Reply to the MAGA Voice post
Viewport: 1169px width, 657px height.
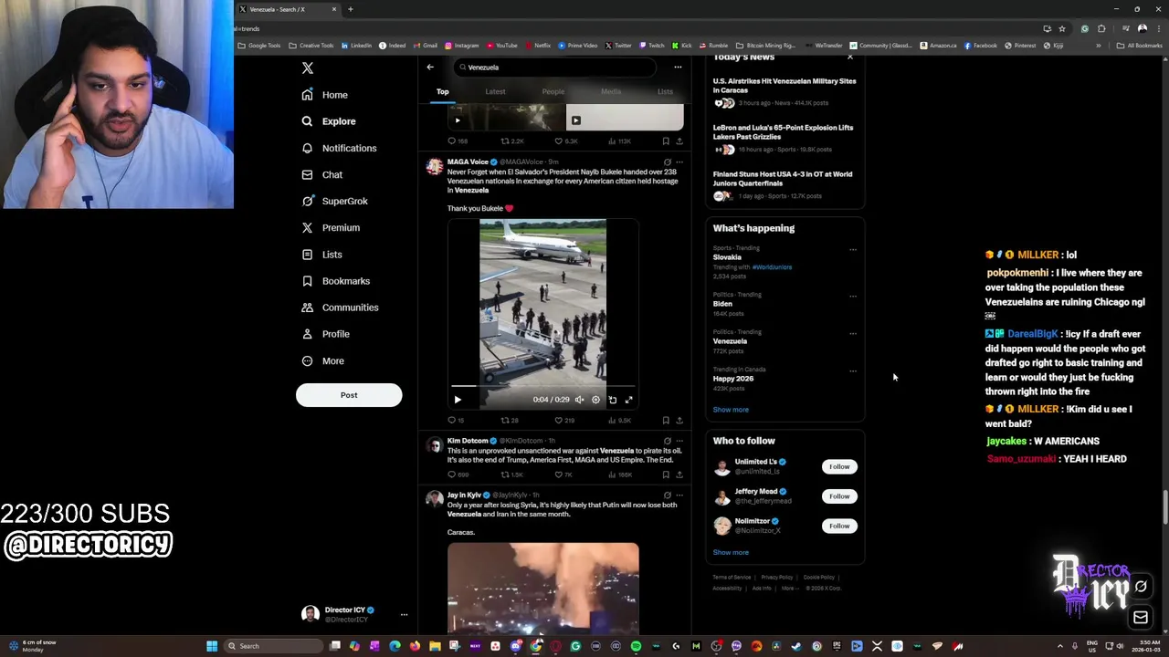pyautogui.click(x=455, y=421)
